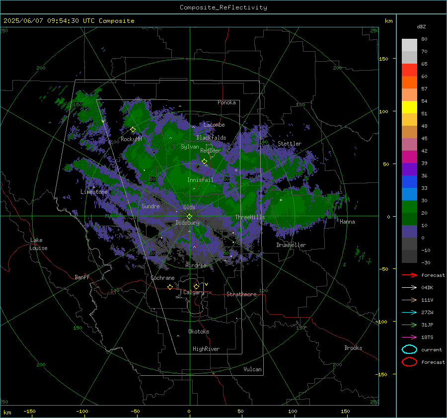Click the Composite_Reflectivity title
This screenshot has height=418, width=447.
[x=223, y=7]
